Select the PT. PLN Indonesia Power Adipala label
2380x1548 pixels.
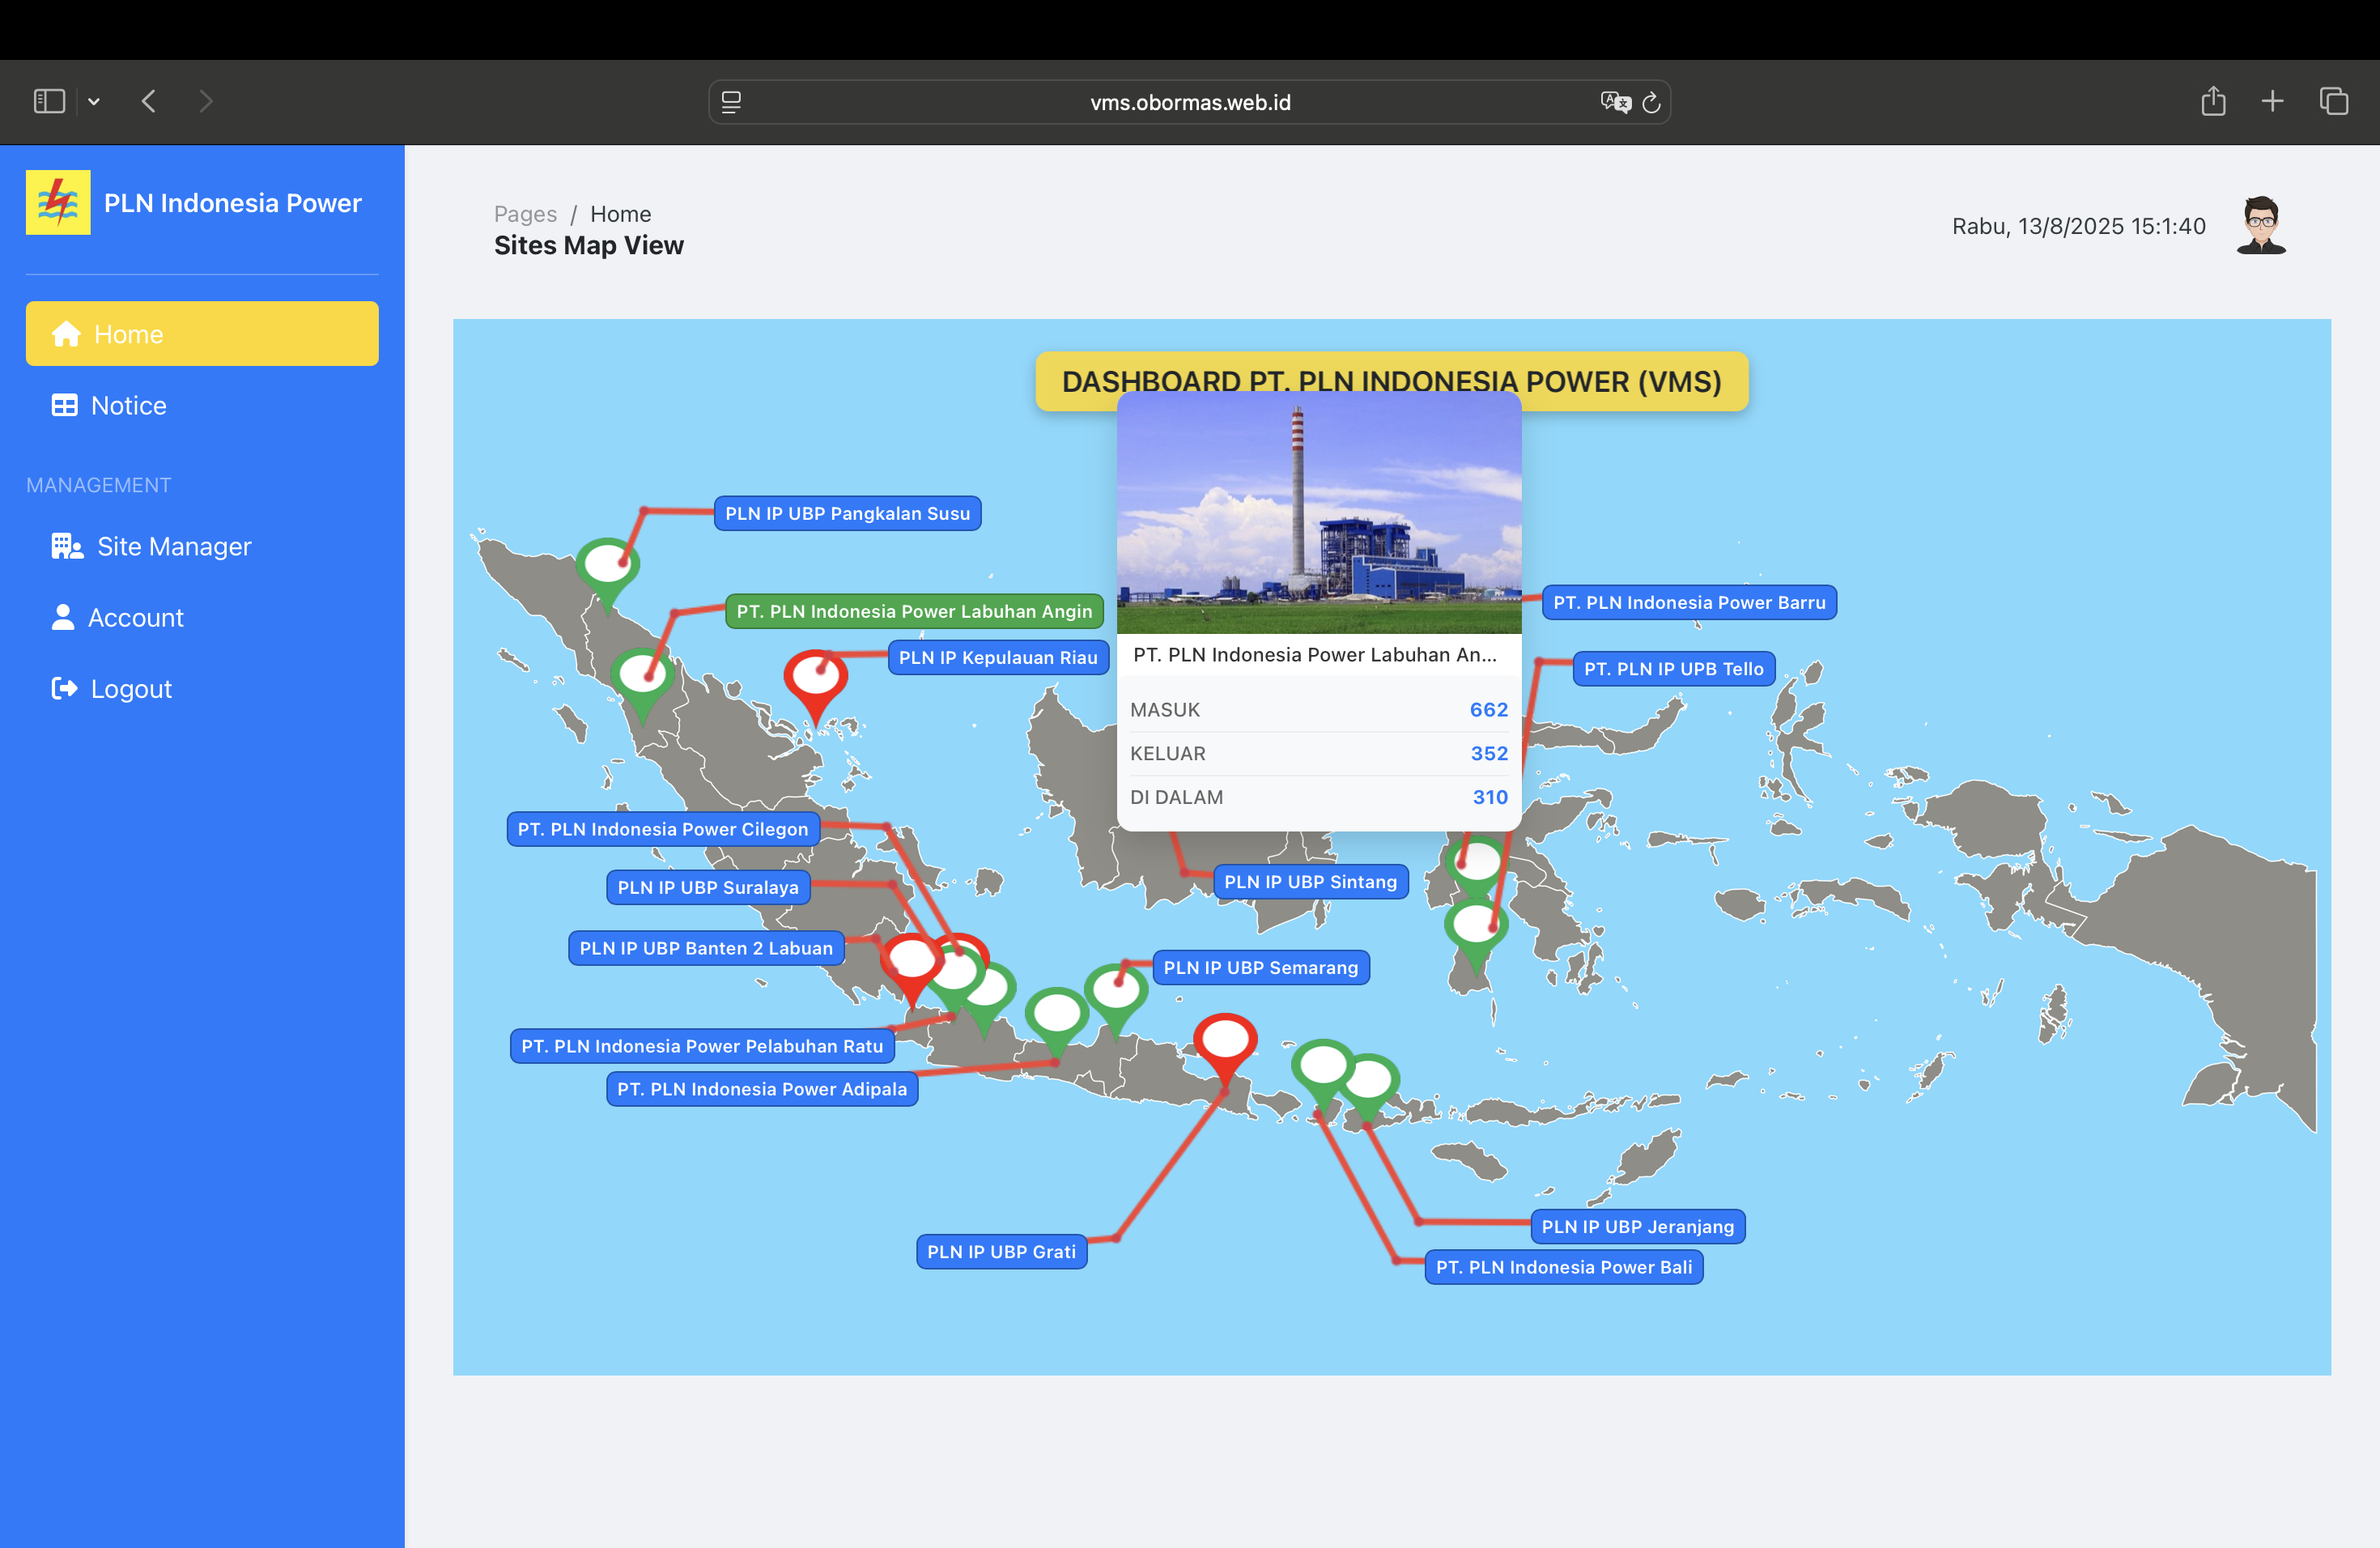[x=762, y=1089]
